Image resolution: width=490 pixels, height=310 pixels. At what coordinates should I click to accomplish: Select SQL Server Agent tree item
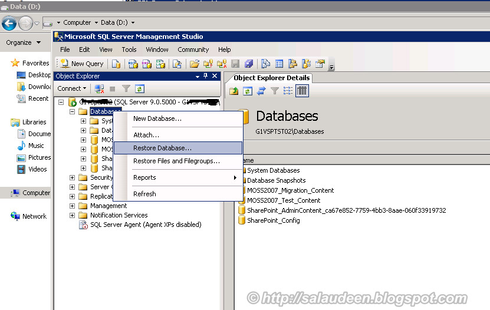(146, 225)
